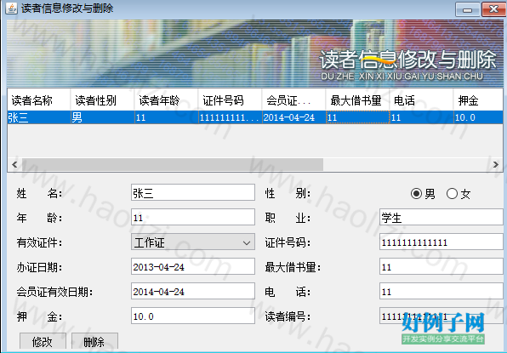The width and height of the screenshot is (507, 353).
Task: Click the 办证日期 field showing 2013-04-24
Action: (x=193, y=267)
